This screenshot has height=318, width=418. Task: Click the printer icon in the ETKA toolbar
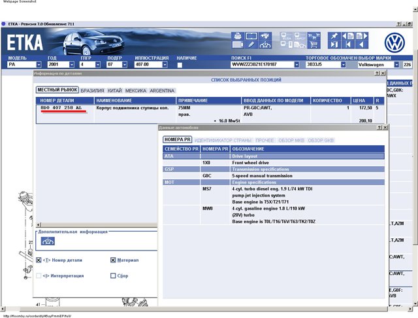(238, 36)
